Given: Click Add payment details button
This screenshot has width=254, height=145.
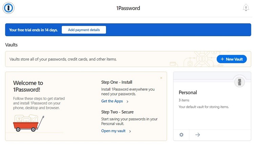Looking at the screenshot, I should pos(84,30).
